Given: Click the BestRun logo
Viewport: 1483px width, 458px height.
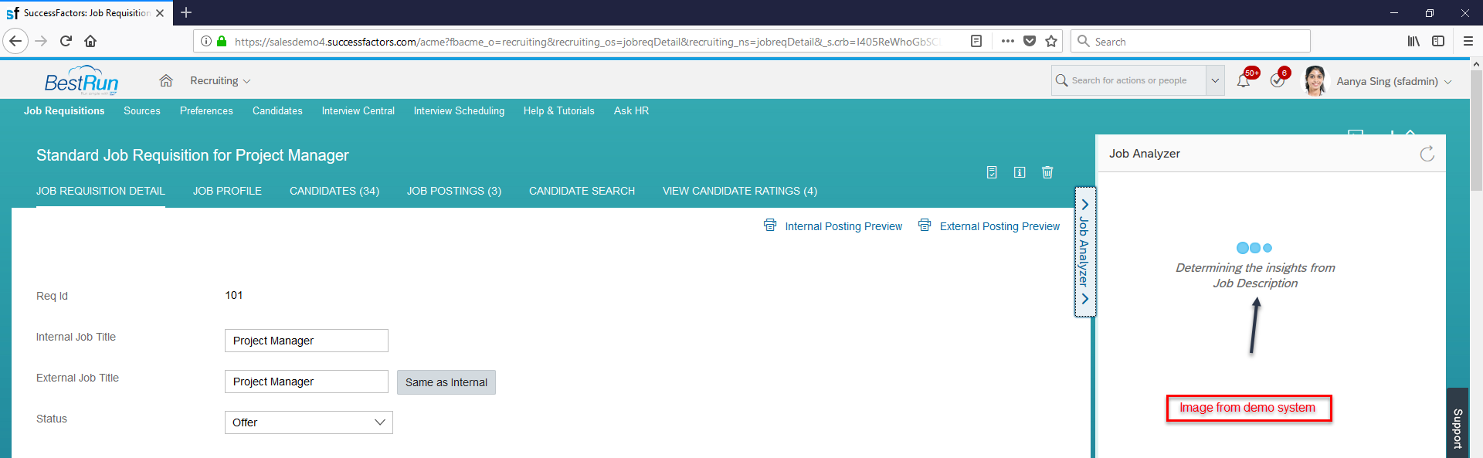Looking at the screenshot, I should pyautogui.click(x=81, y=80).
